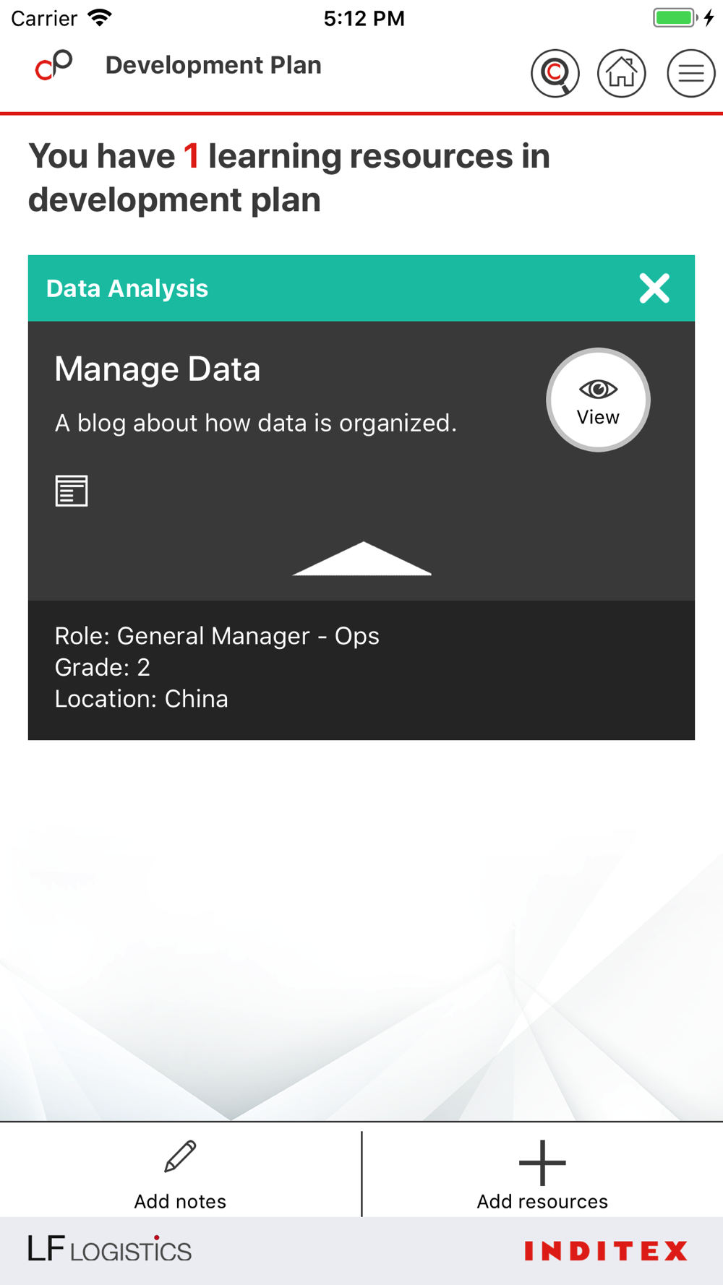
Task: Remove the Data Analysis resource card
Action: pyautogui.click(x=654, y=288)
